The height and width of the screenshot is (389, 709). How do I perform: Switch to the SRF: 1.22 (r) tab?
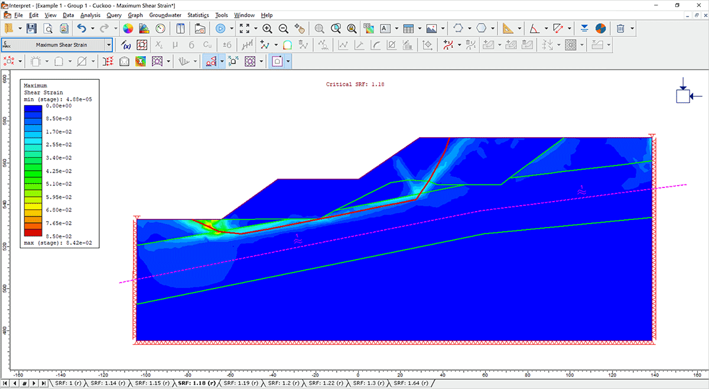point(326,383)
